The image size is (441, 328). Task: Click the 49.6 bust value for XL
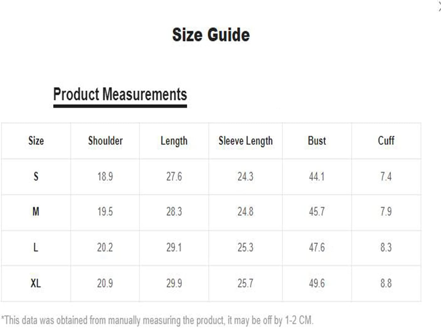(x=317, y=284)
